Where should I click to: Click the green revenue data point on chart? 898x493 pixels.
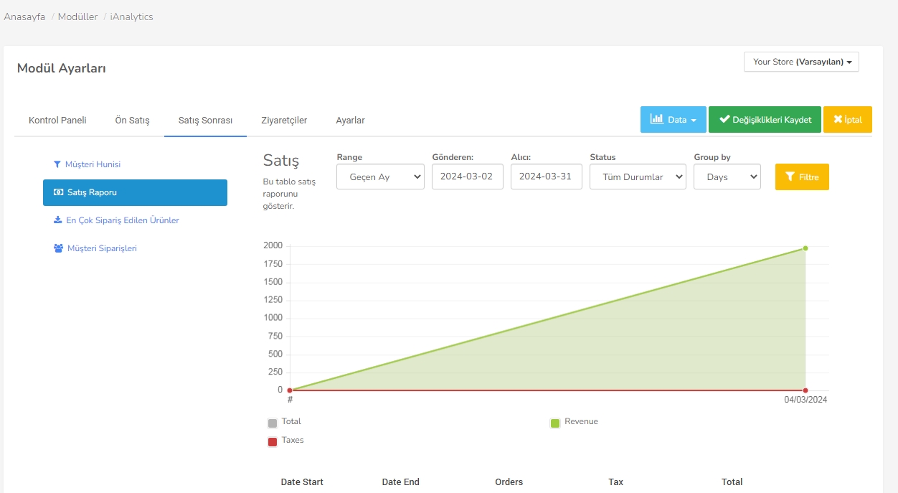(805, 248)
